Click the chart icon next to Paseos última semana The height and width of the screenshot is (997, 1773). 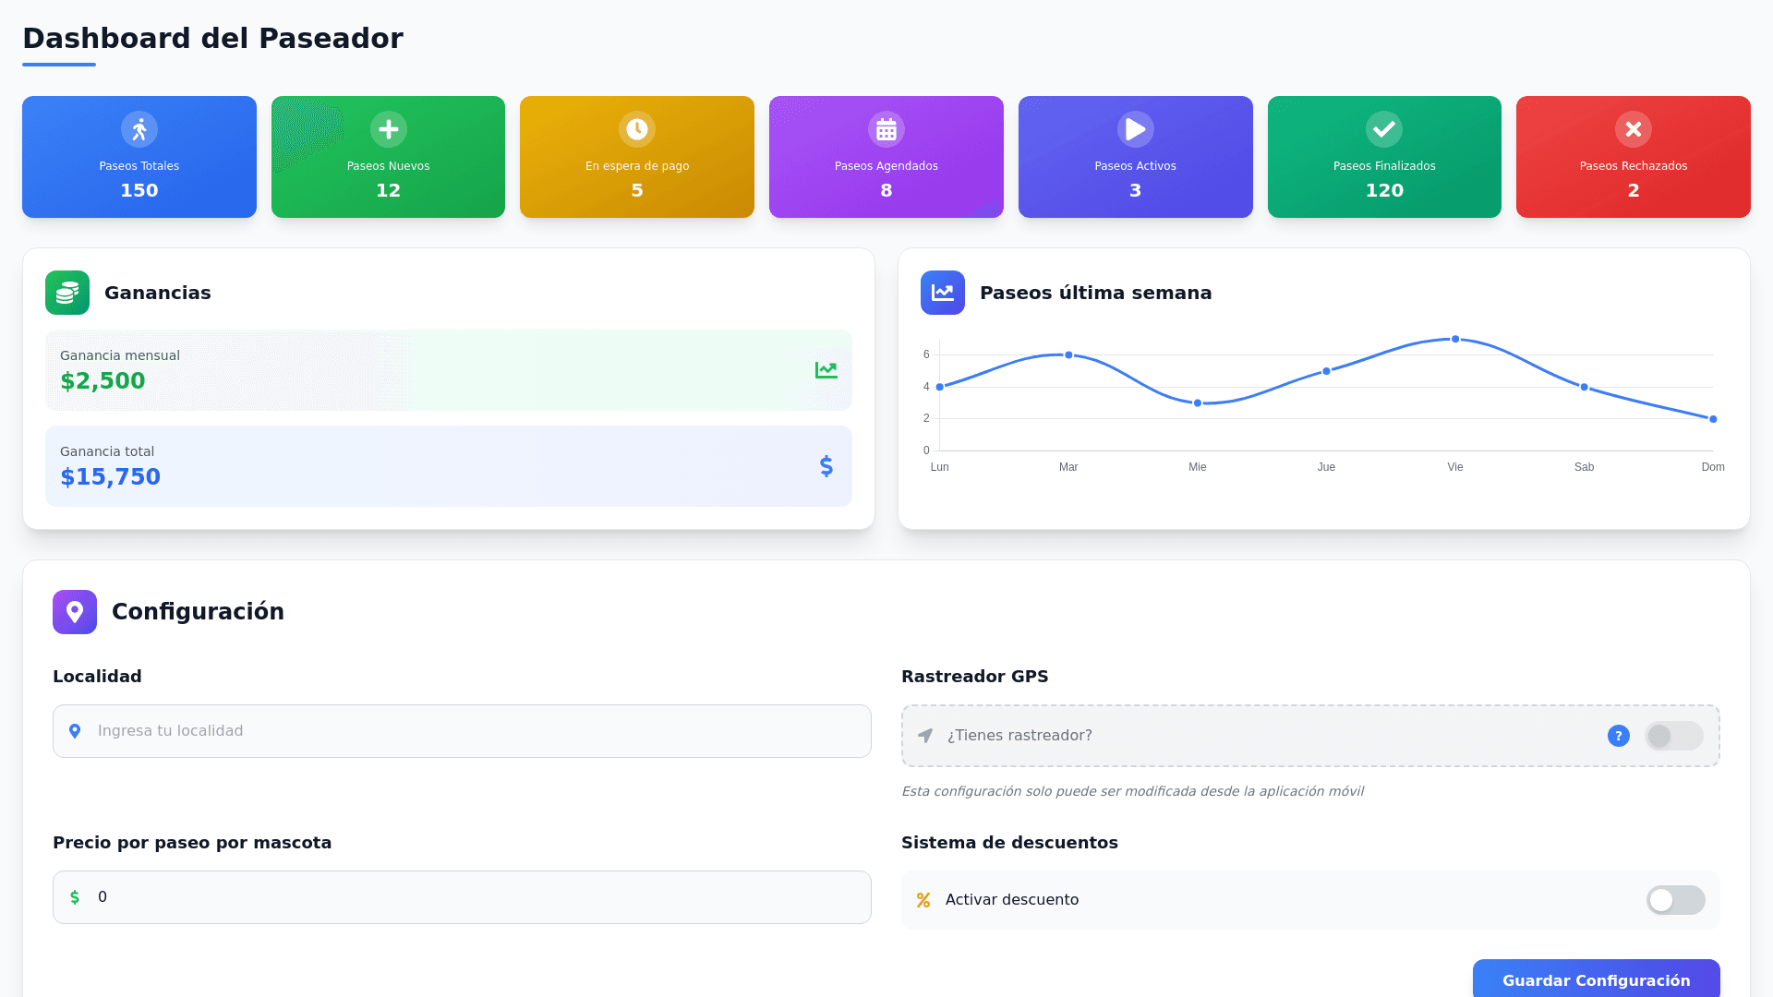pyautogui.click(x=942, y=293)
